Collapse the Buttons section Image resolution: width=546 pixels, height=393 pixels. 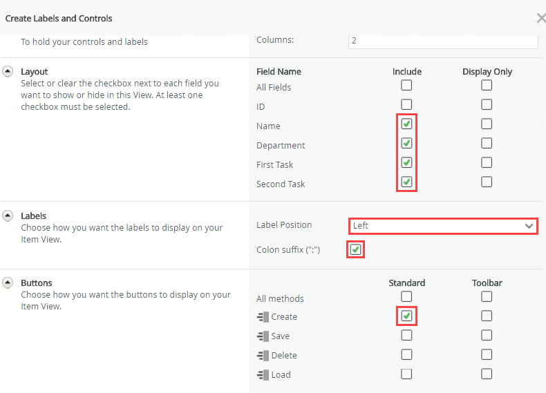pos(8,282)
